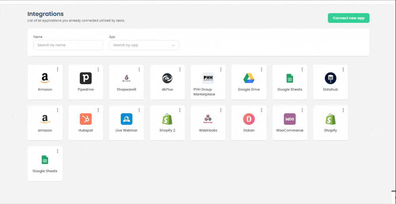Image resolution: width=396 pixels, height=204 pixels.
Task: Click the Integrations page heading
Action: 46,14
